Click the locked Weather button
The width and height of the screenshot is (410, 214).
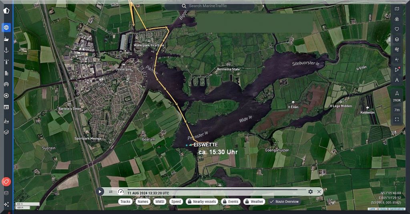click(x=254, y=202)
